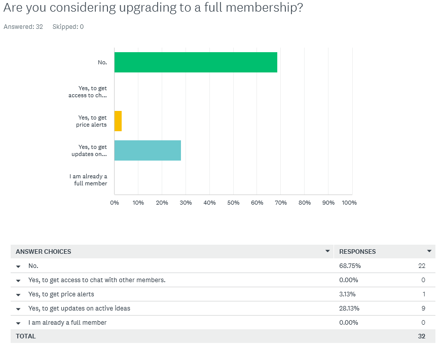This screenshot has width=441, height=347.
Task: Click the 'Answered: 32' count text
Action: (x=23, y=27)
